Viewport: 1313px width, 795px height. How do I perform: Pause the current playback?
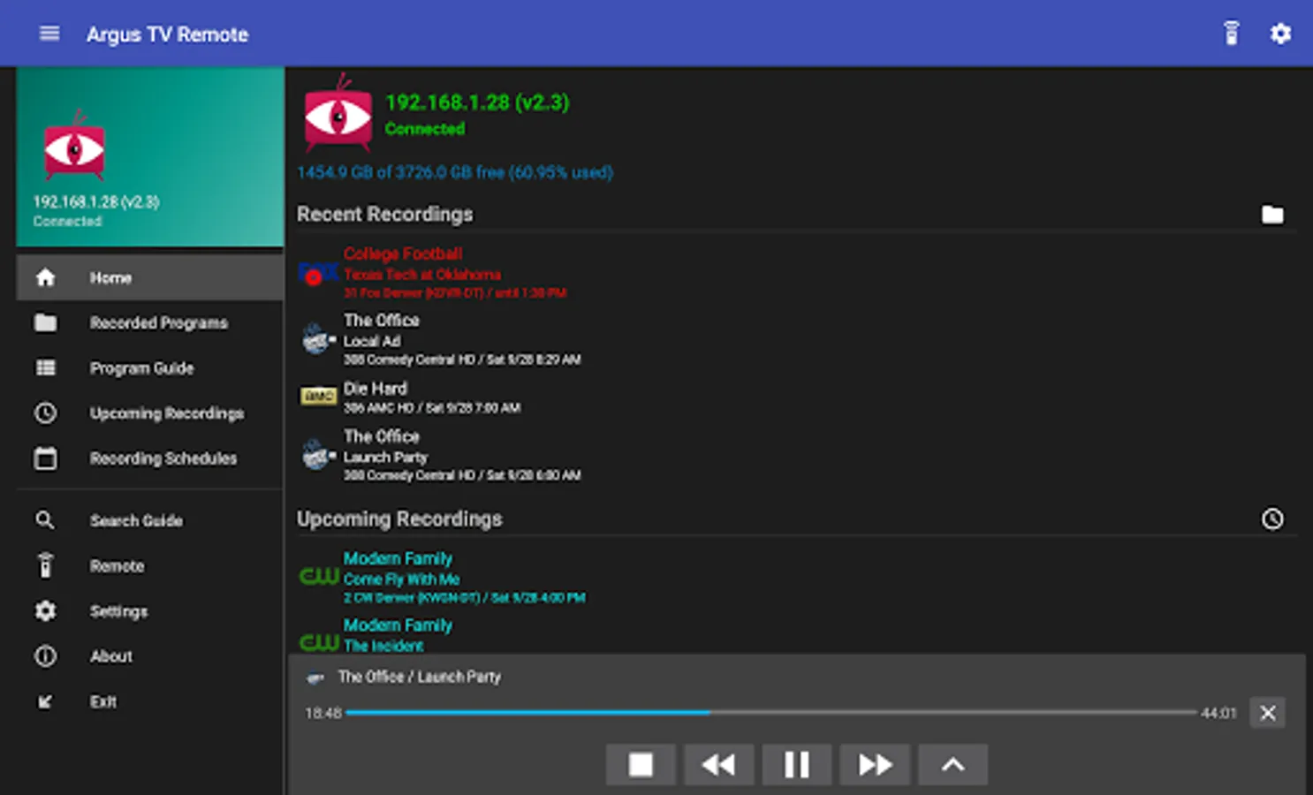797,765
